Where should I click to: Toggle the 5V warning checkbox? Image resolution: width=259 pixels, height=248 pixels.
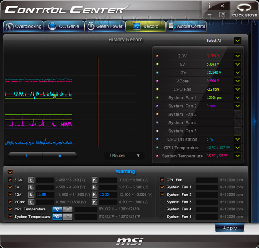(x=10, y=187)
